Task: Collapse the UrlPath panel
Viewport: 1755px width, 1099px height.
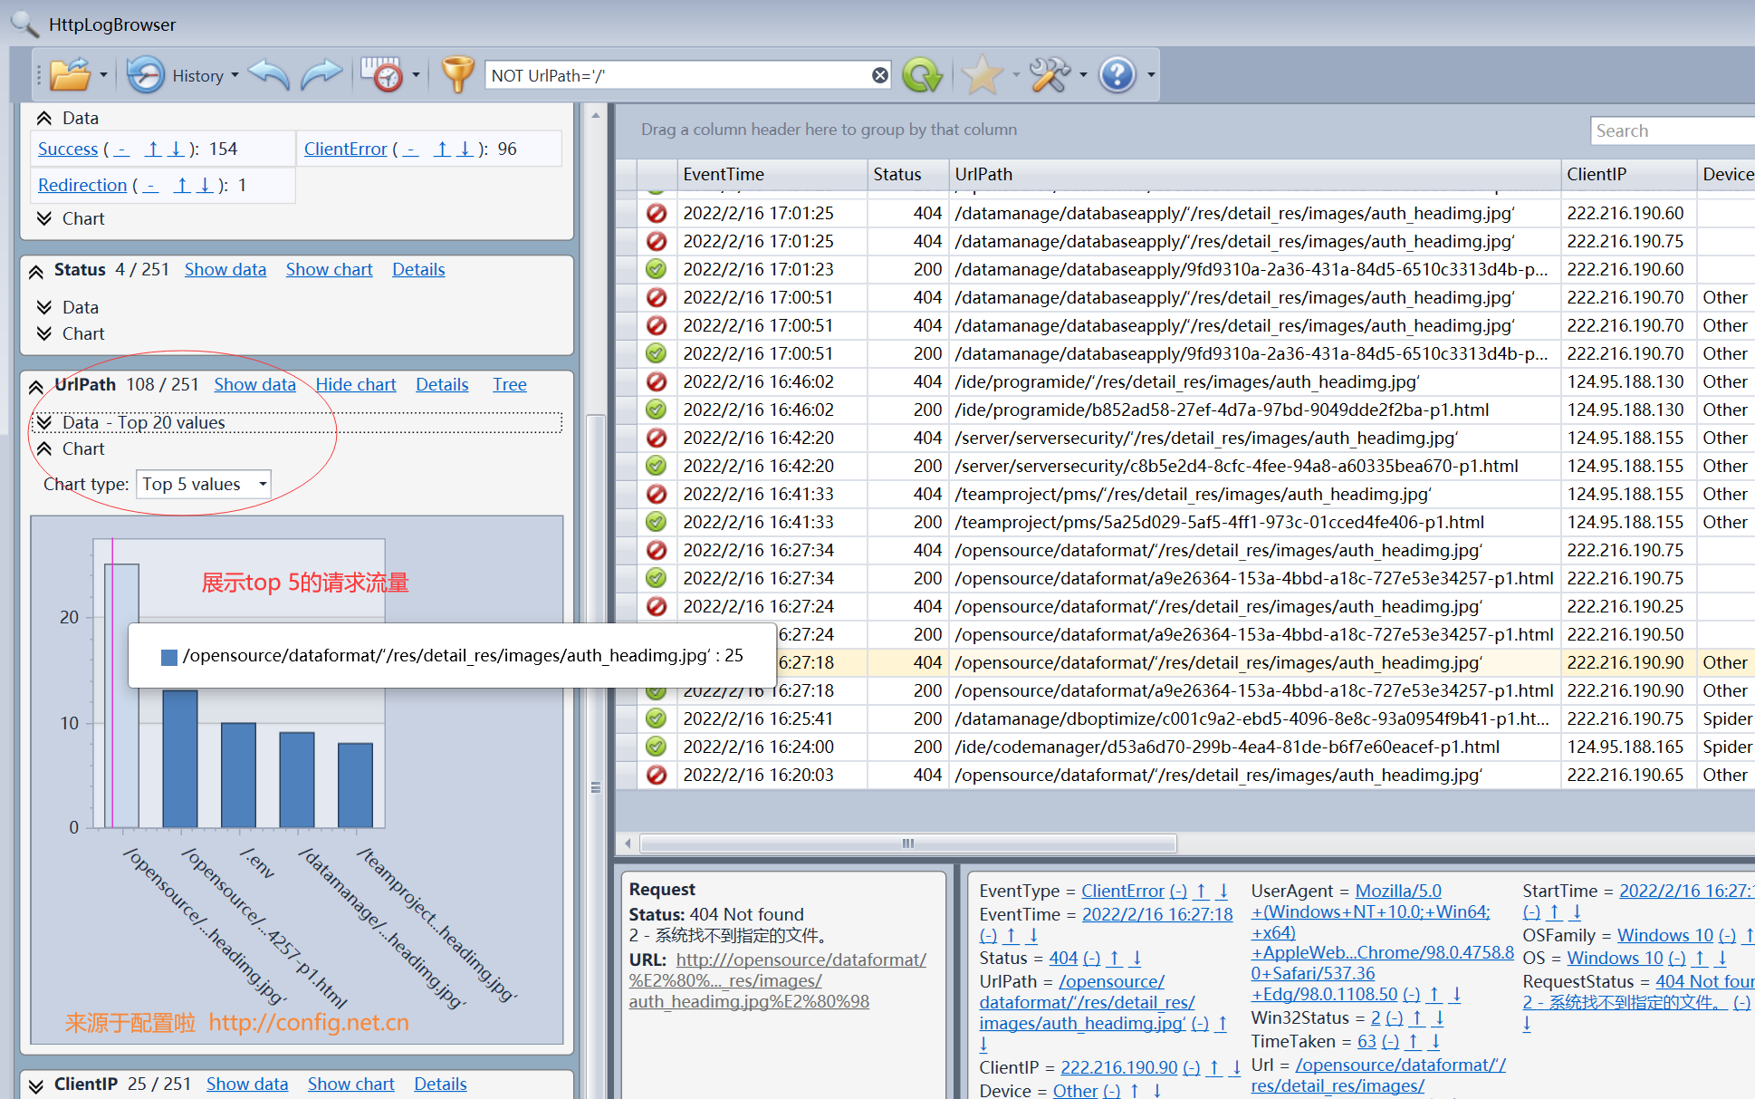Action: tap(36, 386)
